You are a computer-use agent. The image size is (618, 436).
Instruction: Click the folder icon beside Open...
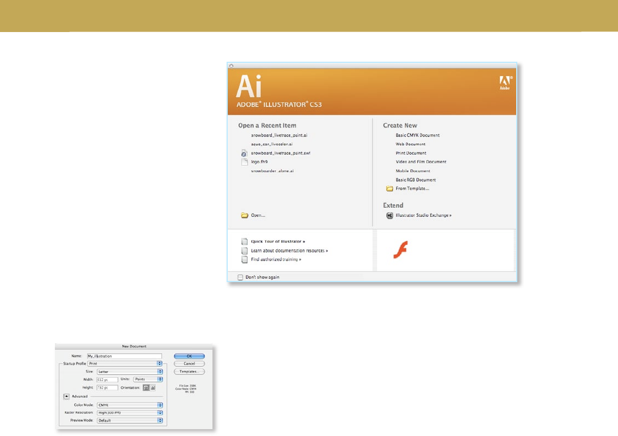pyautogui.click(x=244, y=215)
